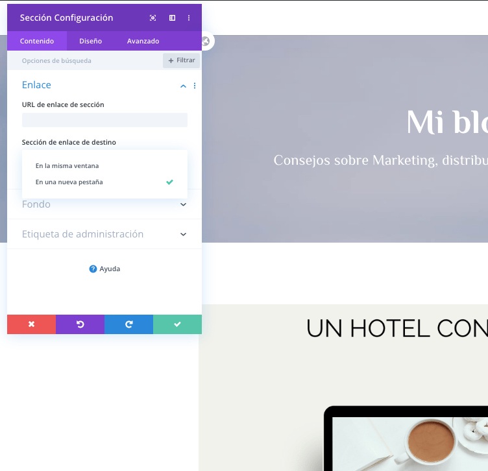488x471 pixels.
Task: Click the globe icon beside the panel
Action: pos(206,41)
